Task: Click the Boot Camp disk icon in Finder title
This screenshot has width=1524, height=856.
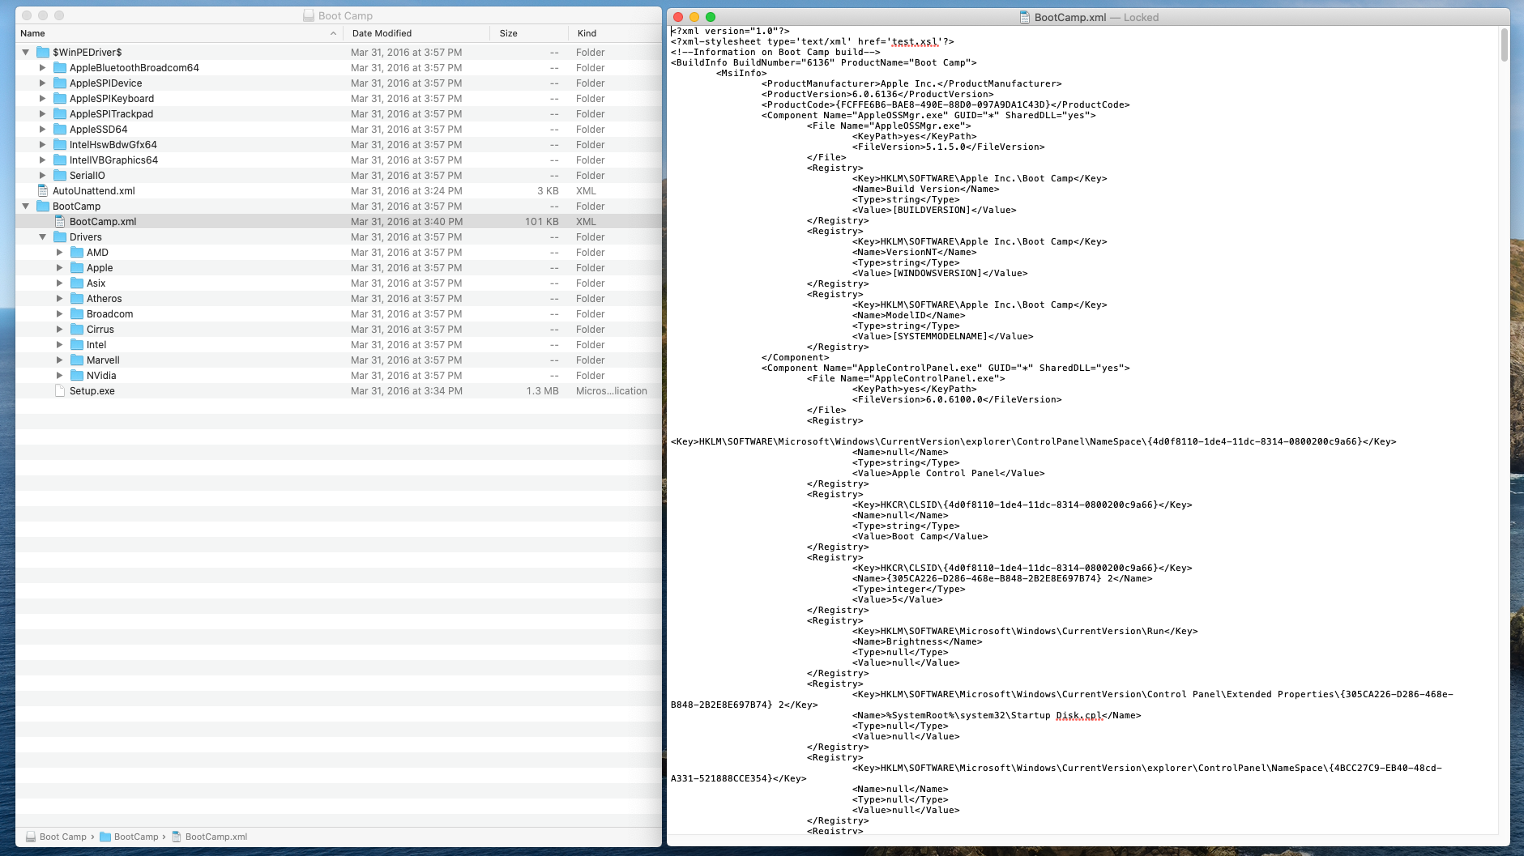Action: click(309, 15)
